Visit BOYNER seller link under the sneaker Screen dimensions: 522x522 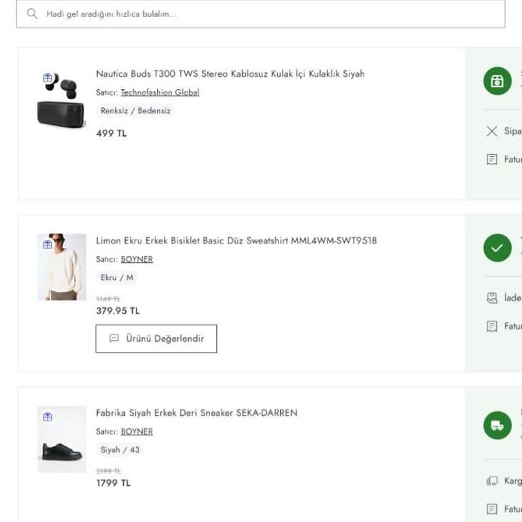pyautogui.click(x=137, y=432)
